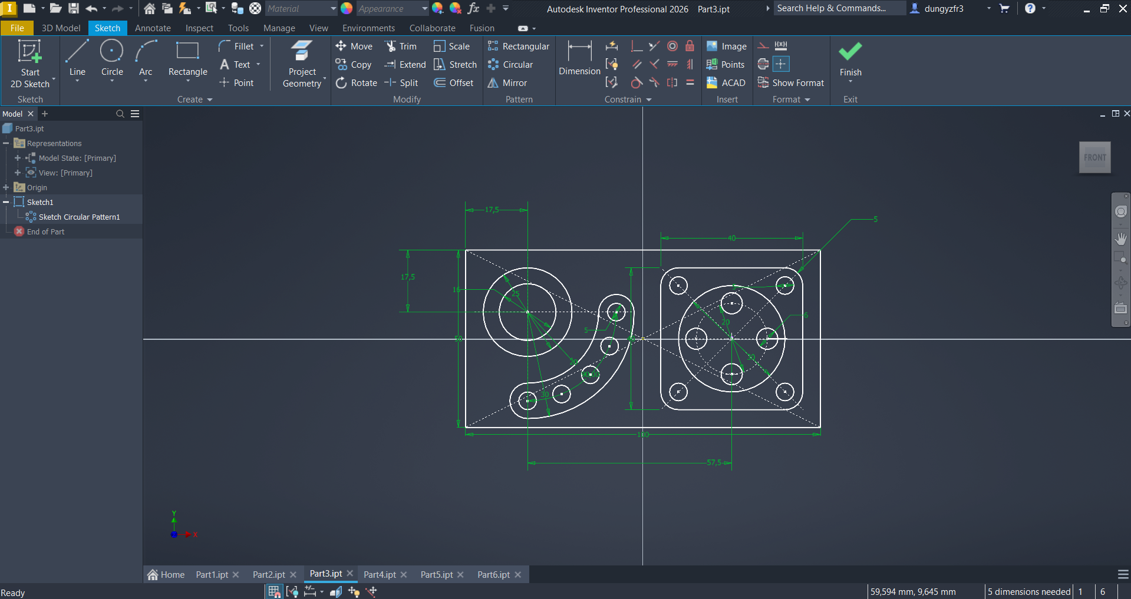Toggle the Show Format option

(x=791, y=83)
